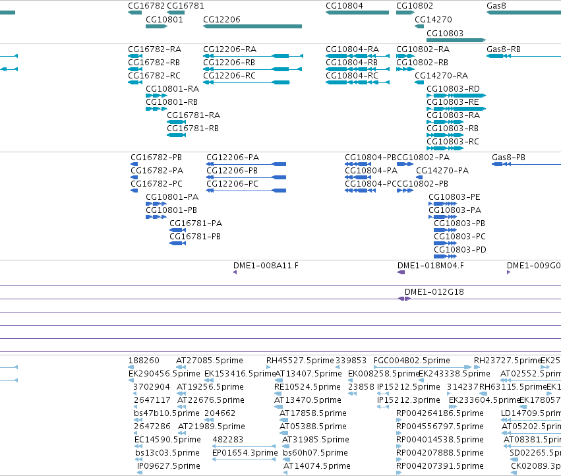Click the CG10804 gene feature
This screenshot has height=476, width=561.
pyautogui.click(x=357, y=13)
